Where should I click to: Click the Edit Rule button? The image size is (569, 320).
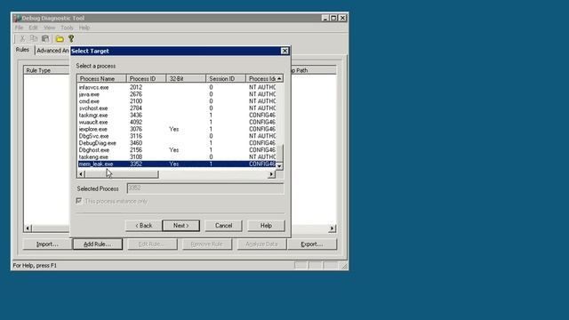(x=152, y=244)
